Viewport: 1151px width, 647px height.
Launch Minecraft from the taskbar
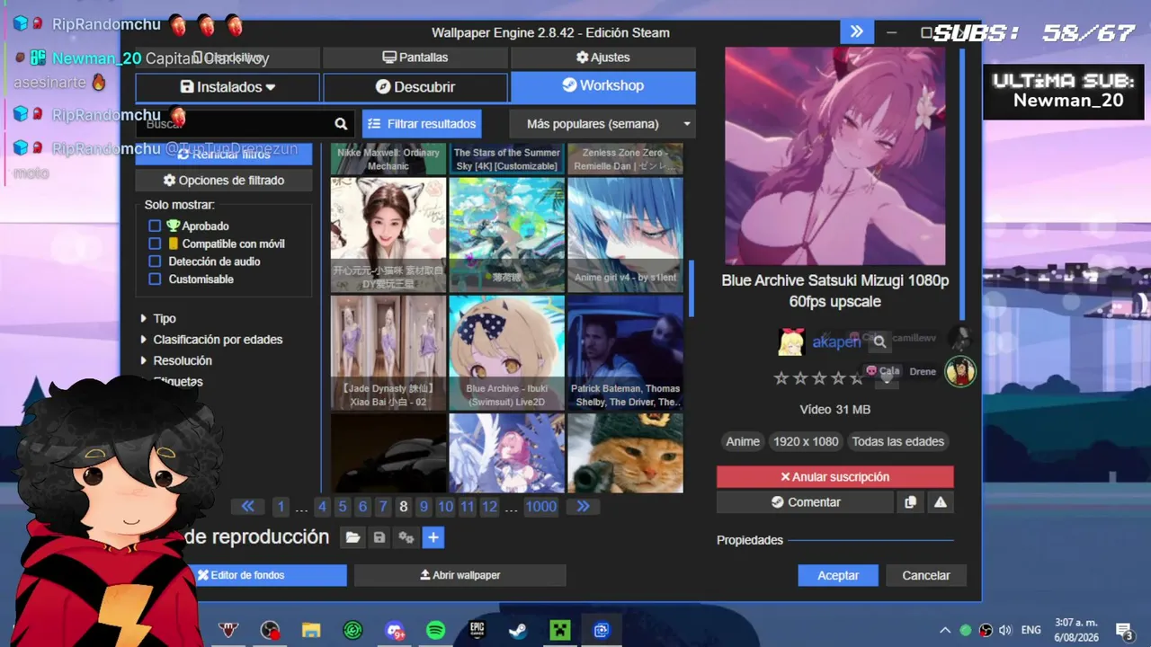[560, 630]
